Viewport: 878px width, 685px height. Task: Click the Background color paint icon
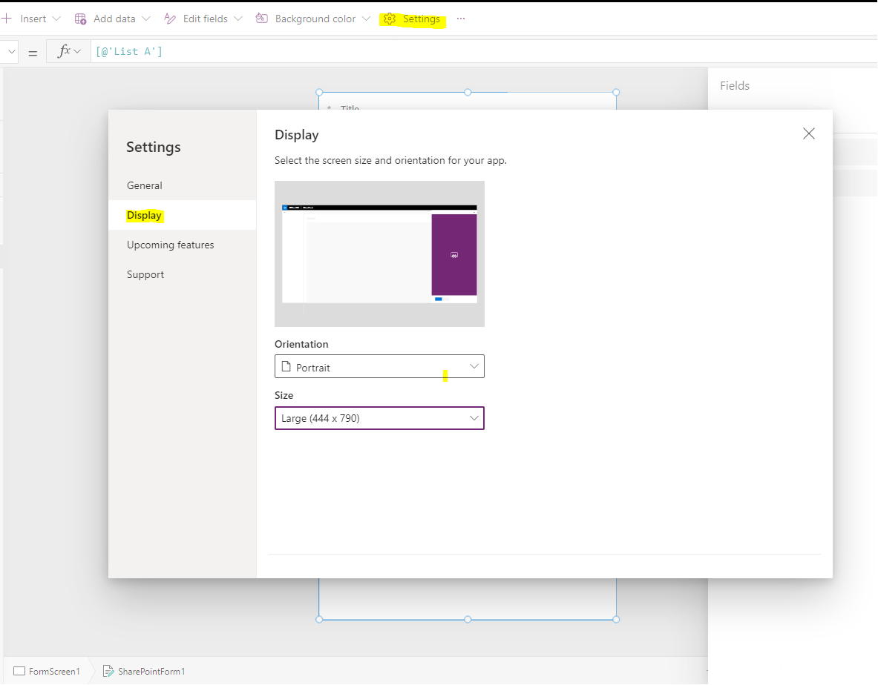coord(261,19)
